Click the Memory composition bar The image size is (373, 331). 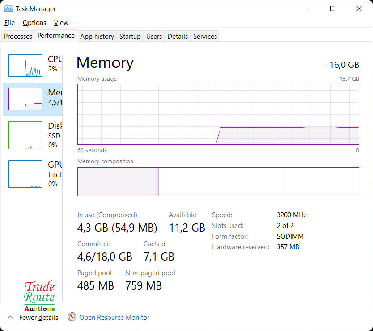[x=218, y=182]
